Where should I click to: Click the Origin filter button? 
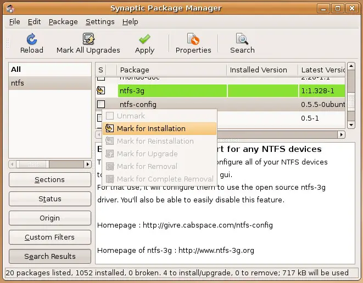(x=50, y=218)
